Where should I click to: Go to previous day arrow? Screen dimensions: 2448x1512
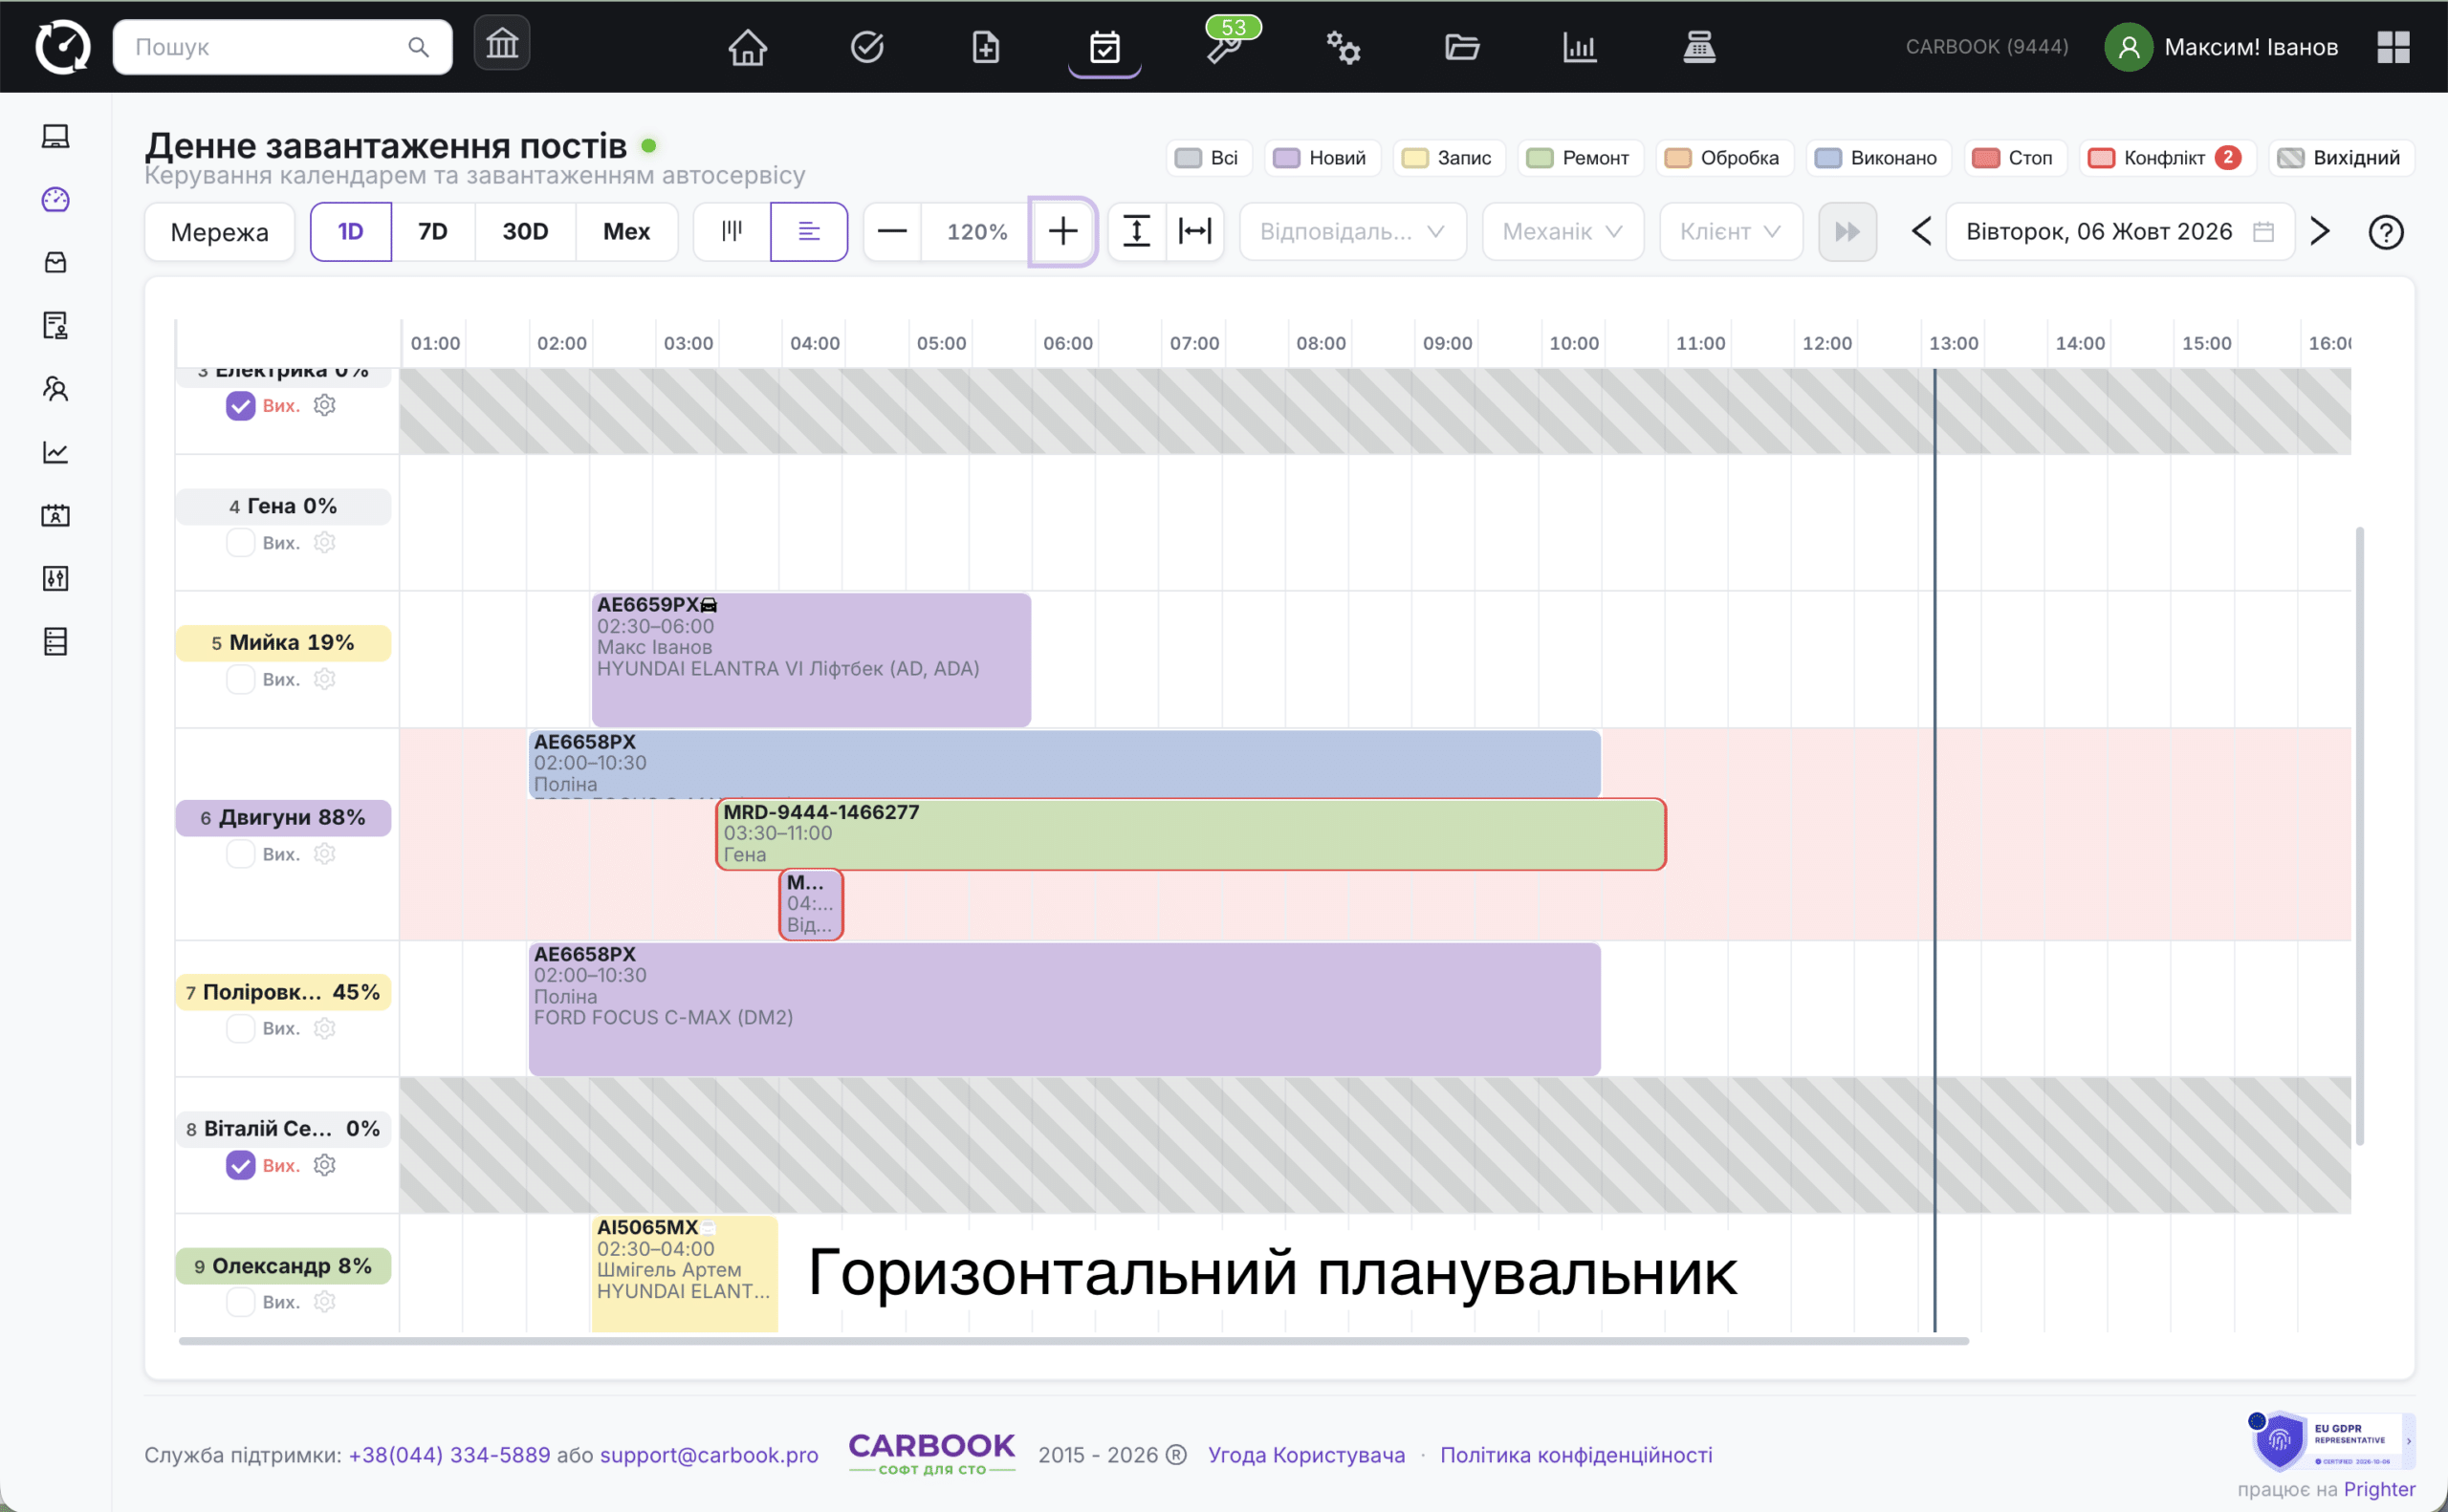[1921, 232]
